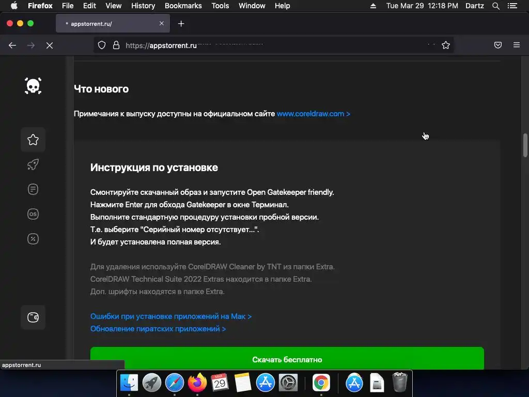Open Google Chrome from the Dock

321,383
